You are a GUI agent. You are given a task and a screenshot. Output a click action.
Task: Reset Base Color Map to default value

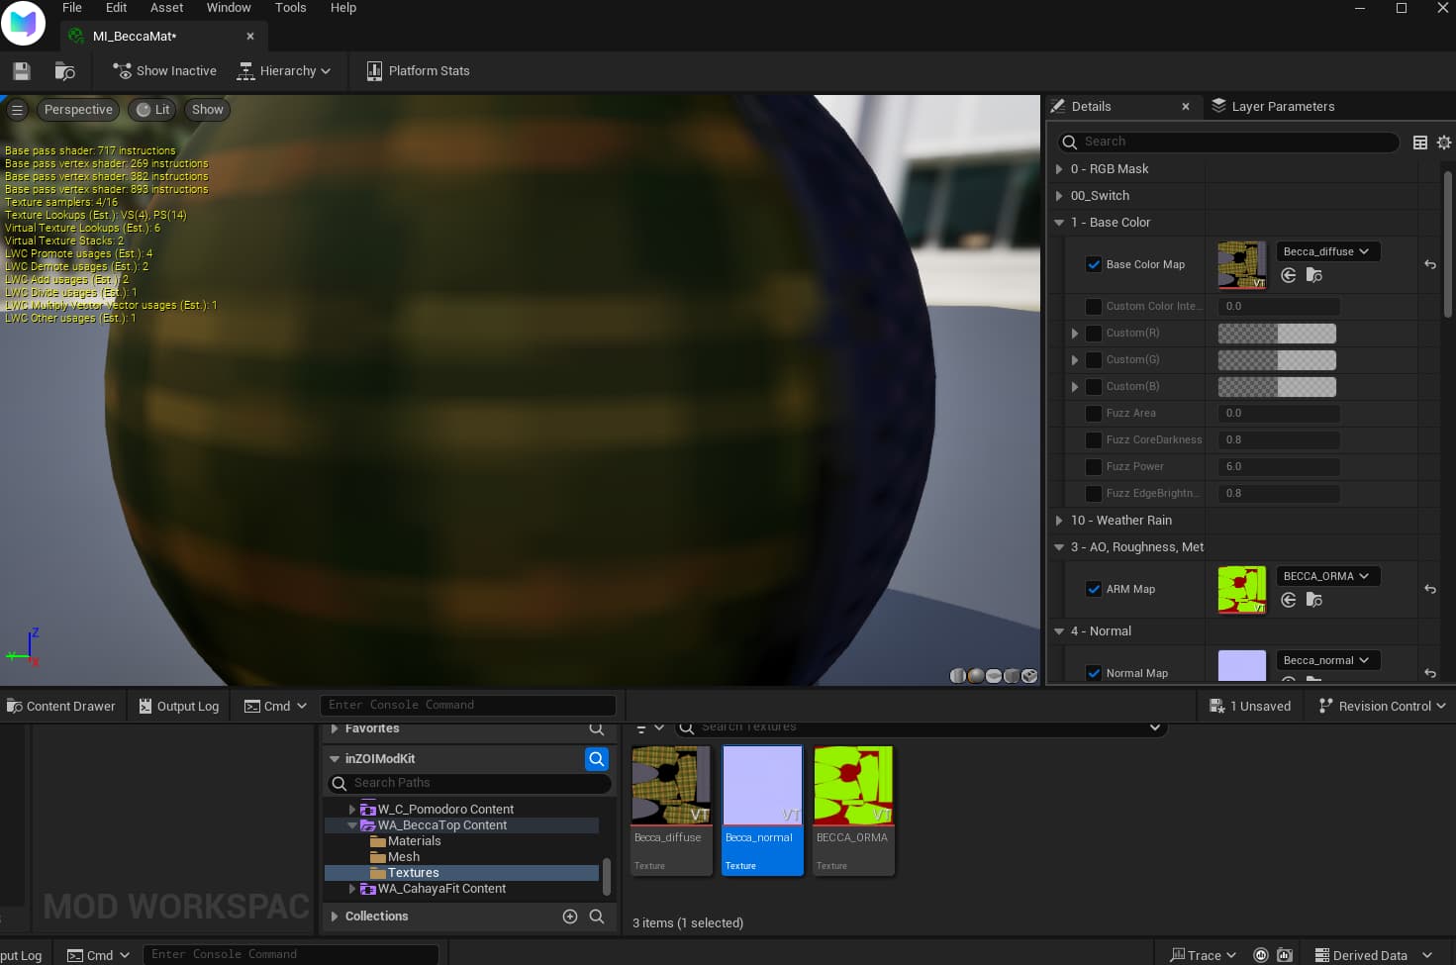pyautogui.click(x=1430, y=264)
